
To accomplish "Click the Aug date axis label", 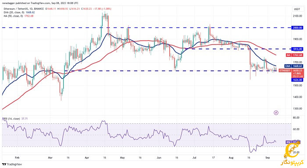I will (x=231, y=157).
